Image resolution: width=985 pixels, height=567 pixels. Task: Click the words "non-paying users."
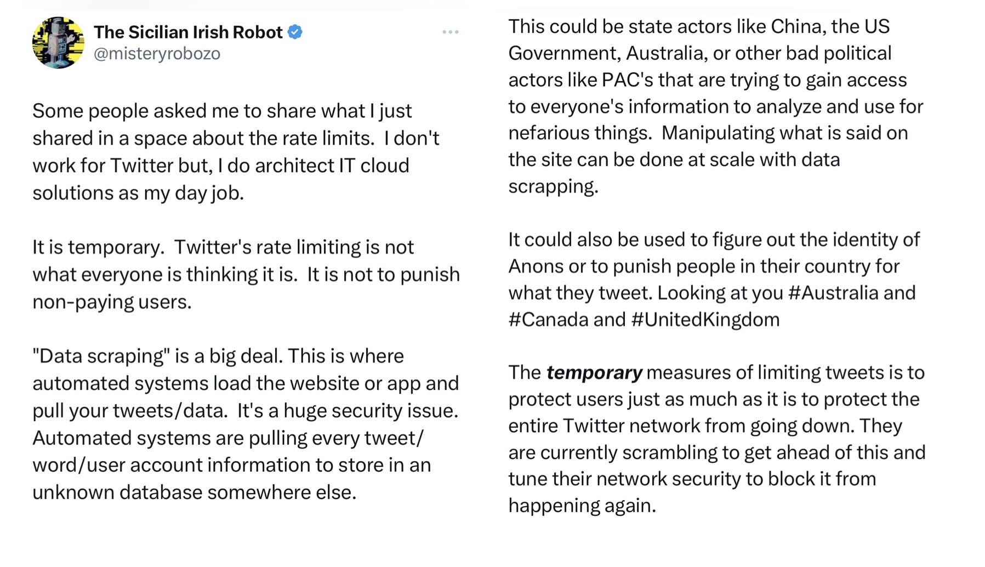(x=112, y=302)
